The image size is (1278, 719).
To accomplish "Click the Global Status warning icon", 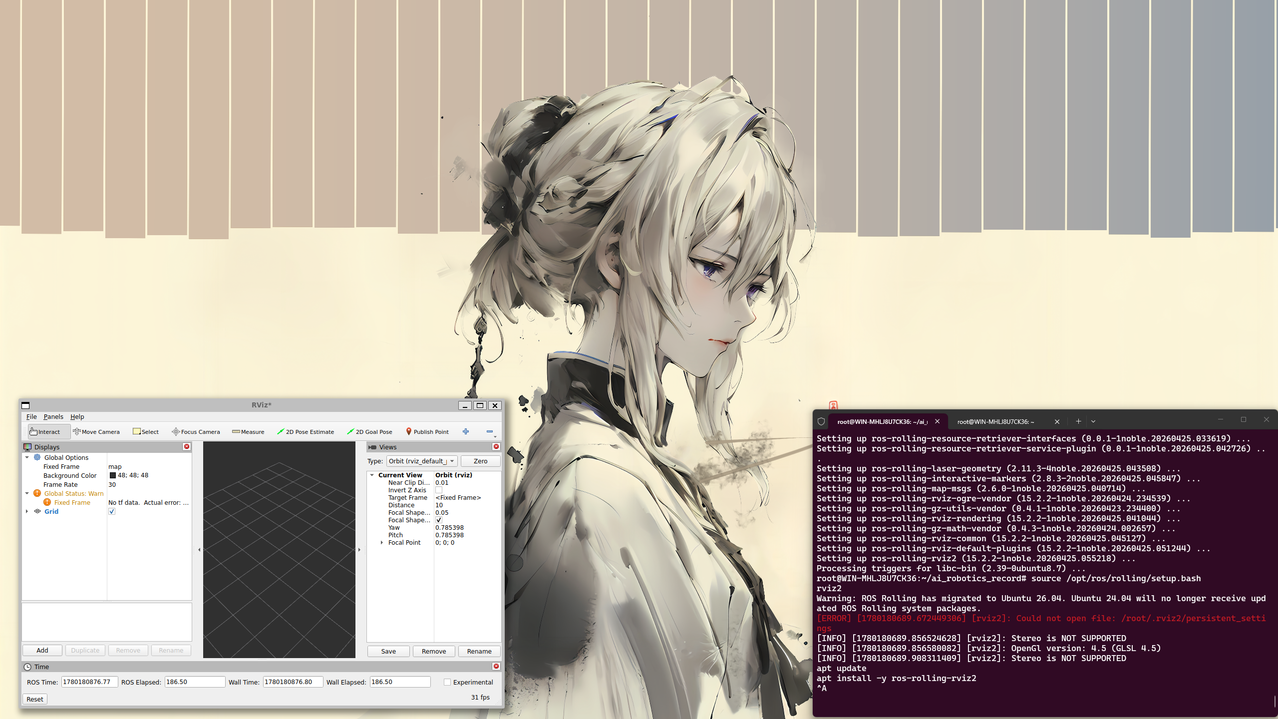I will [37, 493].
